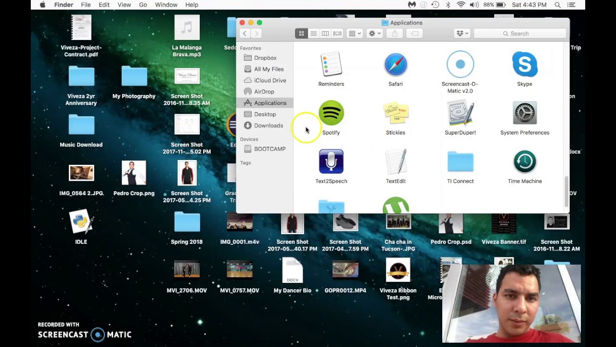Select Screencast-O-Matic v2.0 application icon

460,64
